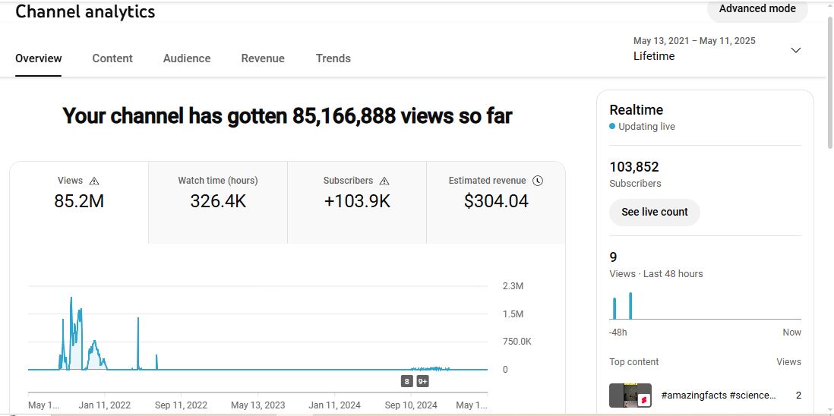Select the "8" video marker under chart

pyautogui.click(x=407, y=381)
